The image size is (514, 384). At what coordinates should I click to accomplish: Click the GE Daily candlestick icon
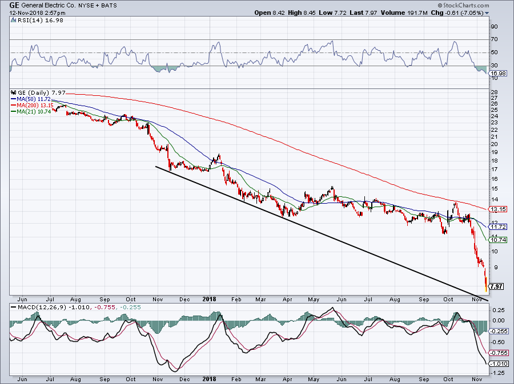[x=13, y=92]
